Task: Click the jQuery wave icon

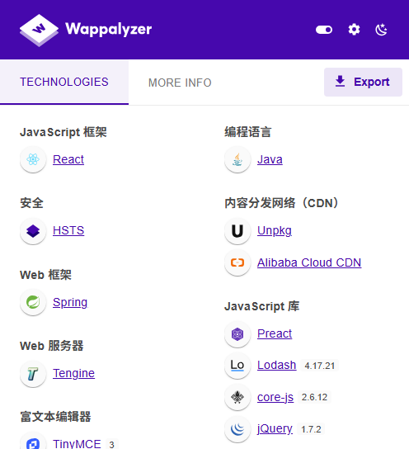Action: [237, 429]
